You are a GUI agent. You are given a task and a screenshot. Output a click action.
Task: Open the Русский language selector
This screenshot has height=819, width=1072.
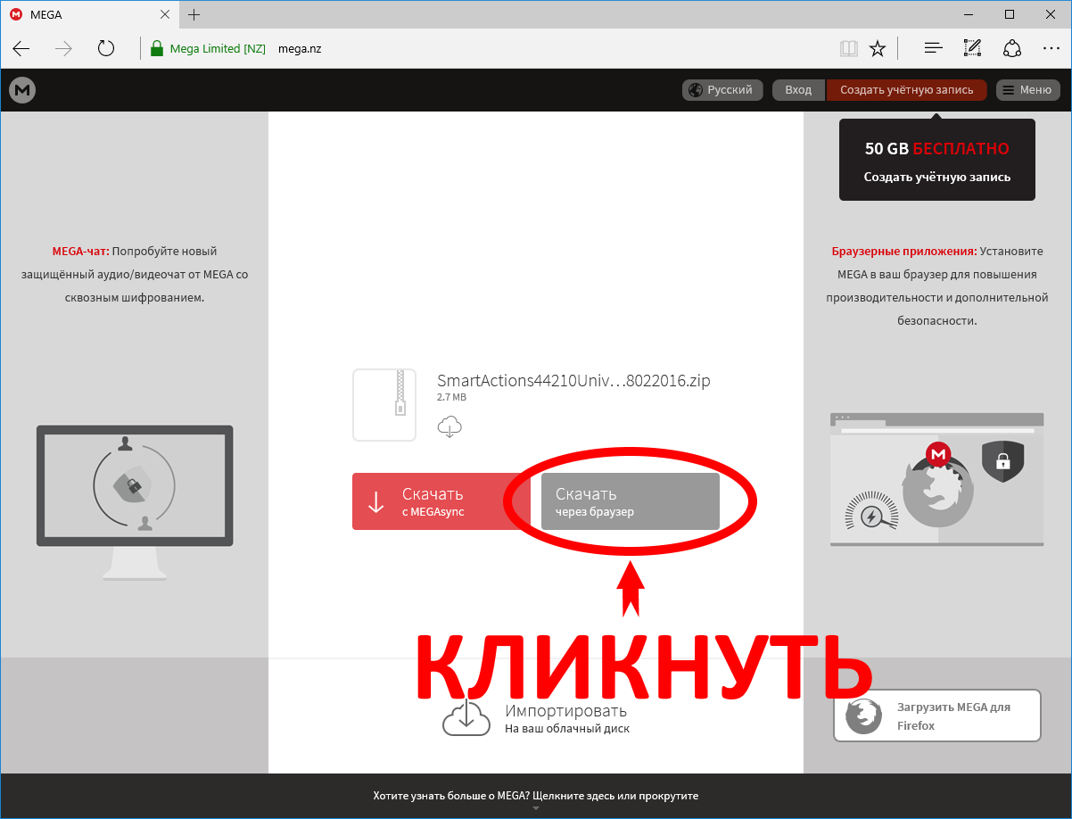[723, 89]
